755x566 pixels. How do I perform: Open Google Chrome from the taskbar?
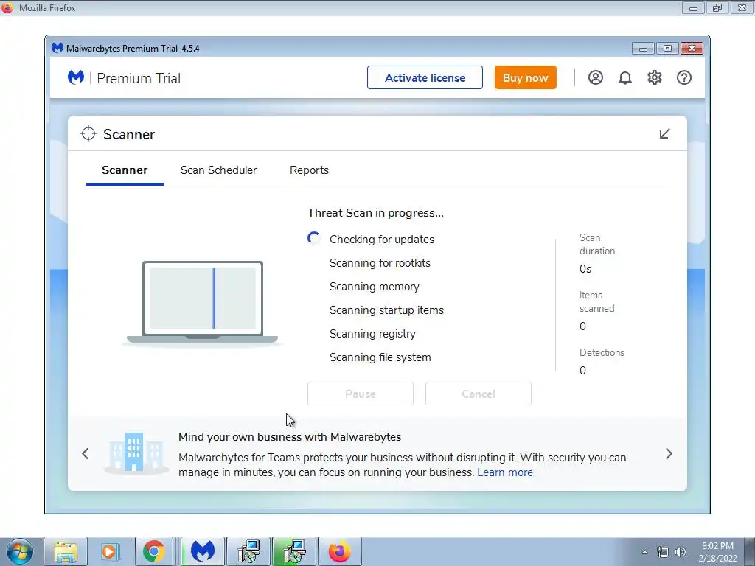click(x=153, y=551)
